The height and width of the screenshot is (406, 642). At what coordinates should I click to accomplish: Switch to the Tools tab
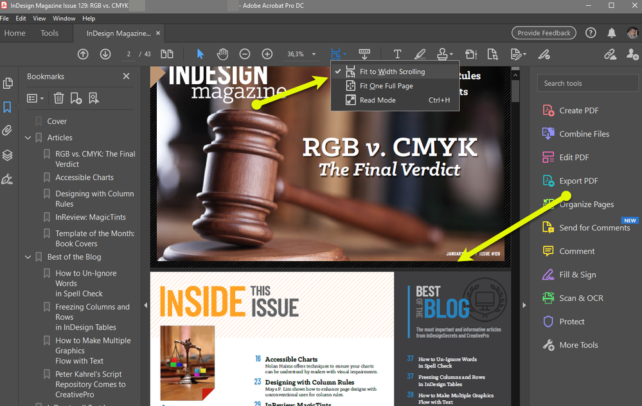[x=49, y=33]
